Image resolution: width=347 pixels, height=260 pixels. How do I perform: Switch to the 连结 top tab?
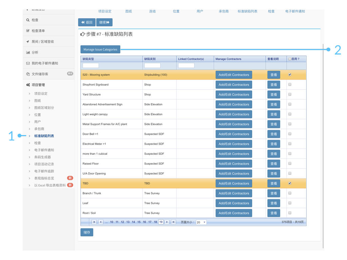tap(152, 11)
